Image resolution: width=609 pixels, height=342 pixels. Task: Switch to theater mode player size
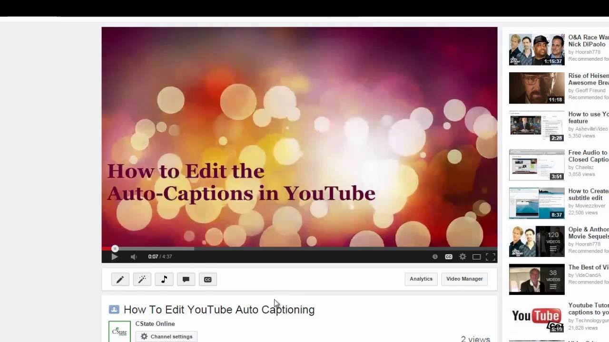476,256
